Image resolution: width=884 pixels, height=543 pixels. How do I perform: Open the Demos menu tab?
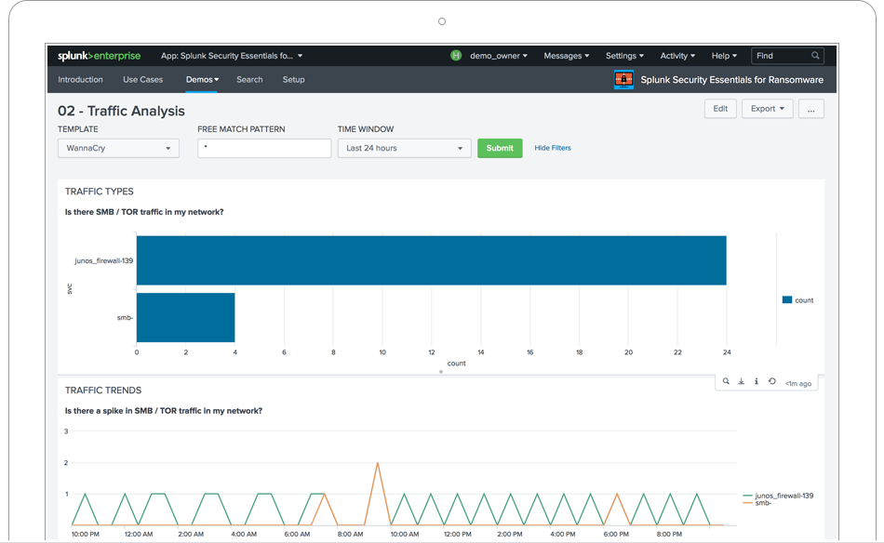(x=202, y=79)
